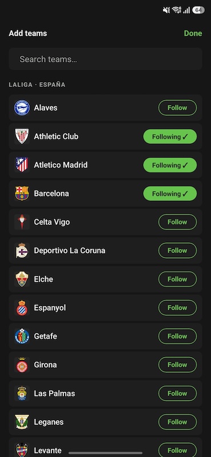The height and width of the screenshot is (457, 211).
Task: Select the Deportivo La Coruna crest
Action: coord(22,251)
